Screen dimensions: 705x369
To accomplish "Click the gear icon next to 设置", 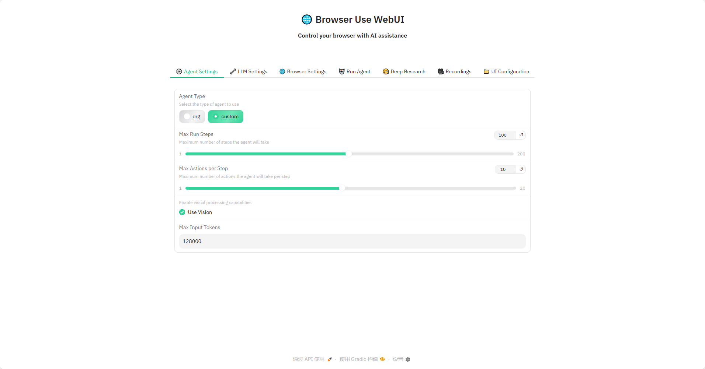I will pos(408,359).
